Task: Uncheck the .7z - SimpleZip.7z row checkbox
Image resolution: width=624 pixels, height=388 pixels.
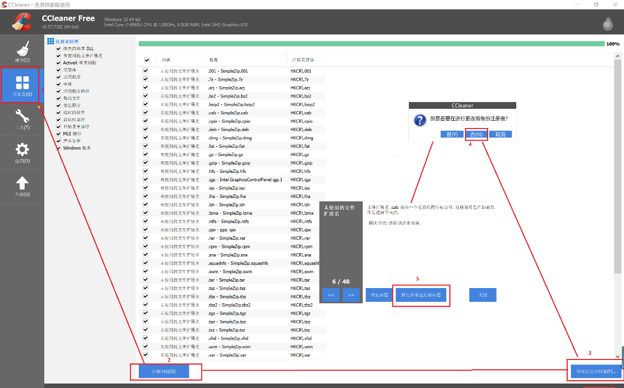Action: pyautogui.click(x=146, y=79)
